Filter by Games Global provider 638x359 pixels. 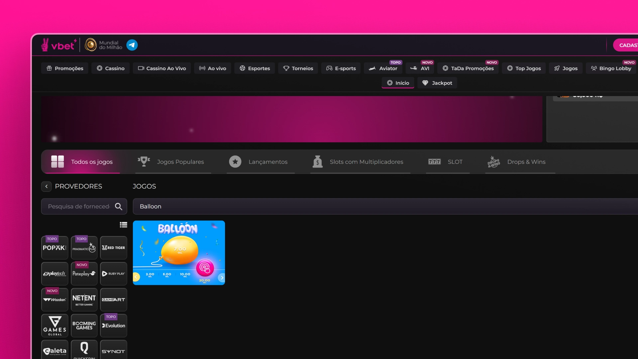tap(55, 326)
